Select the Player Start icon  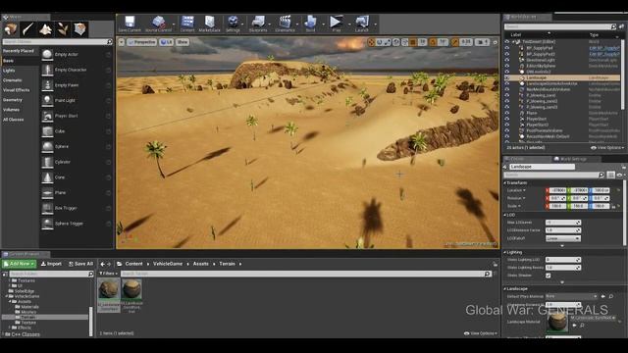(47, 116)
